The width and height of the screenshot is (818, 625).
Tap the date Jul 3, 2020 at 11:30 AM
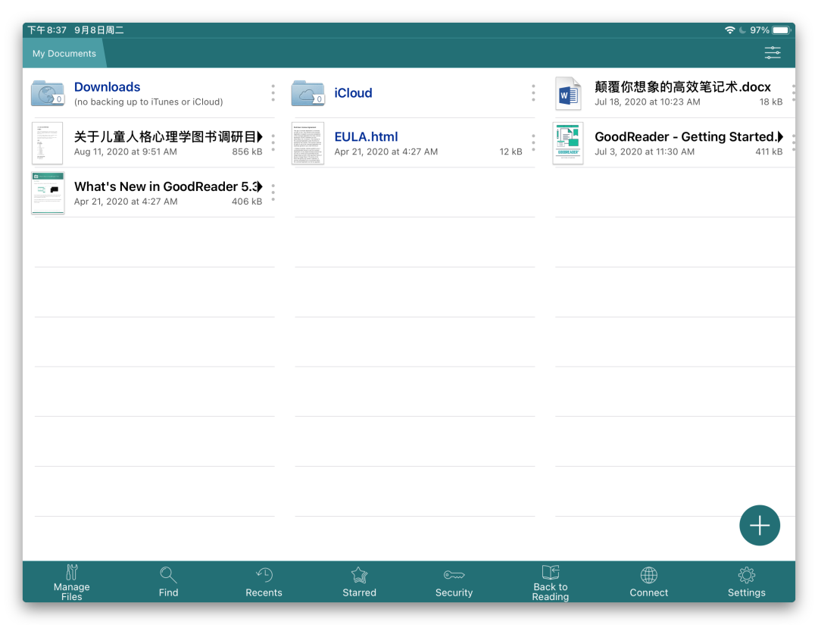tap(645, 152)
